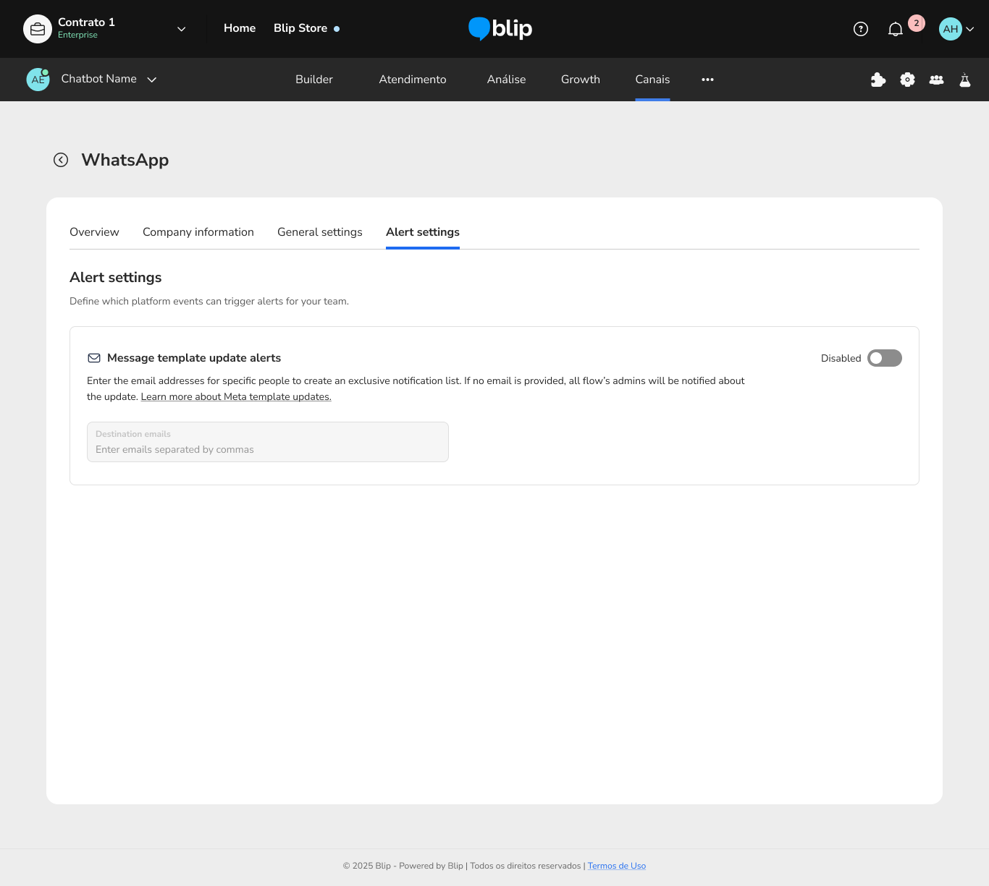Open chatbot settings gear icon
The height and width of the screenshot is (886, 989).
(x=907, y=80)
